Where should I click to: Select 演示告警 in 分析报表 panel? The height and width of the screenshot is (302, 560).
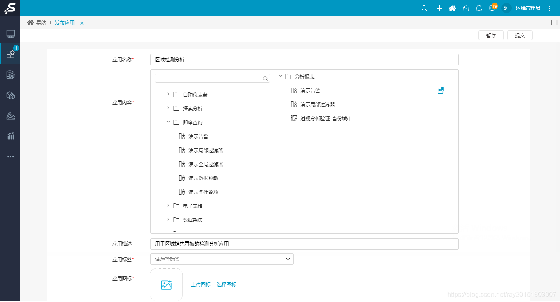coord(311,91)
